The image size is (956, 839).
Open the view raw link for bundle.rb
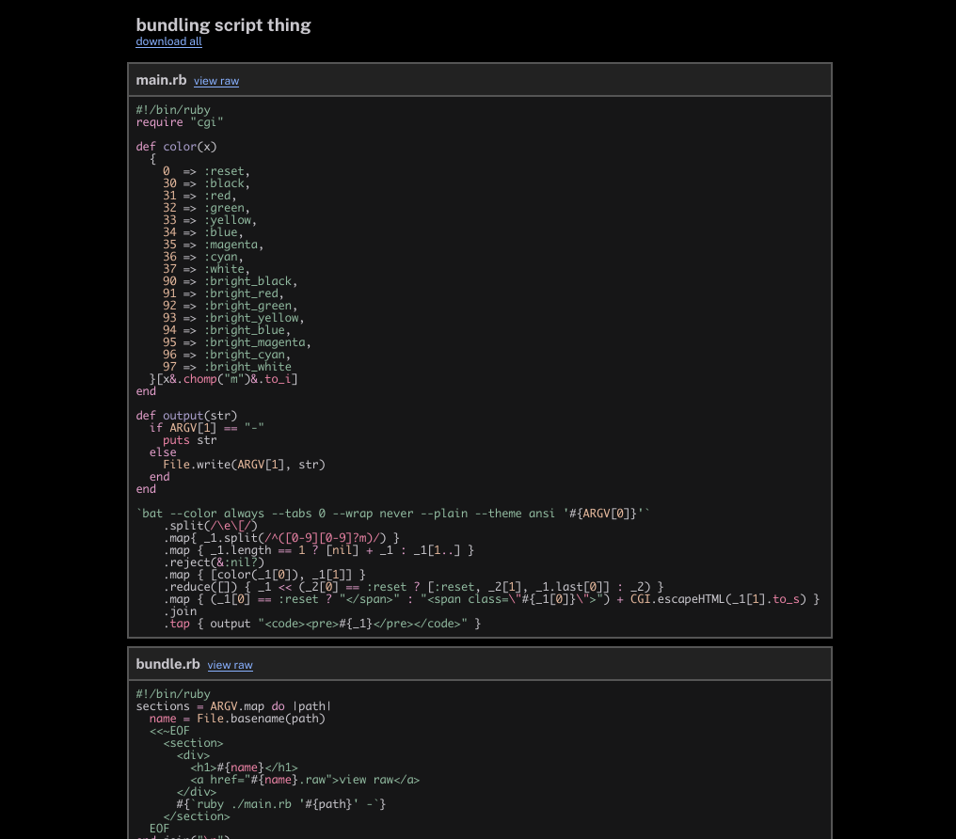point(230,665)
